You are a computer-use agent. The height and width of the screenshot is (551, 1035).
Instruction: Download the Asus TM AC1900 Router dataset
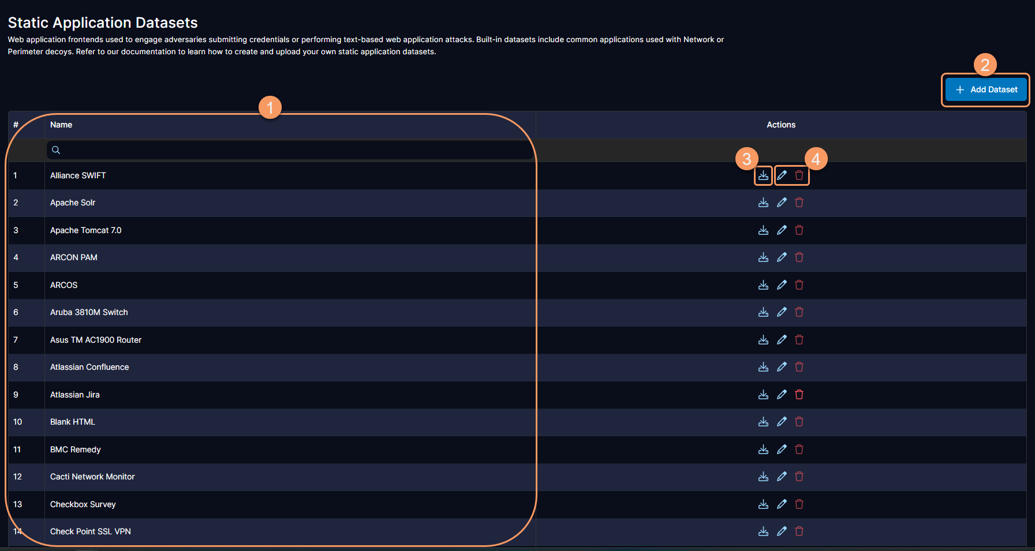point(763,340)
